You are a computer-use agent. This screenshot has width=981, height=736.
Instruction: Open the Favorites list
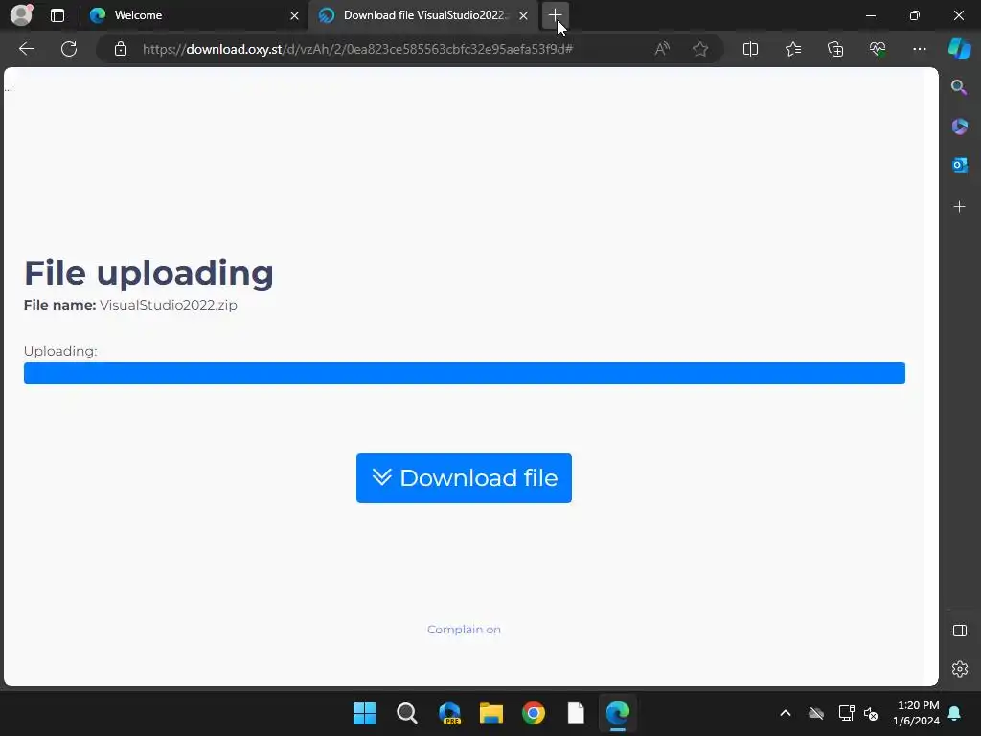click(x=793, y=49)
